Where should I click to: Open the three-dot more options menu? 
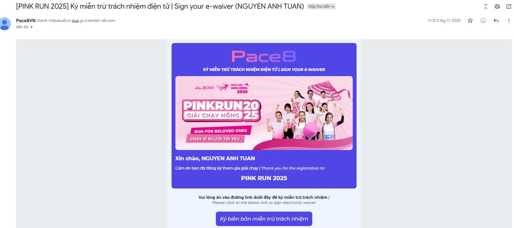pos(509,21)
